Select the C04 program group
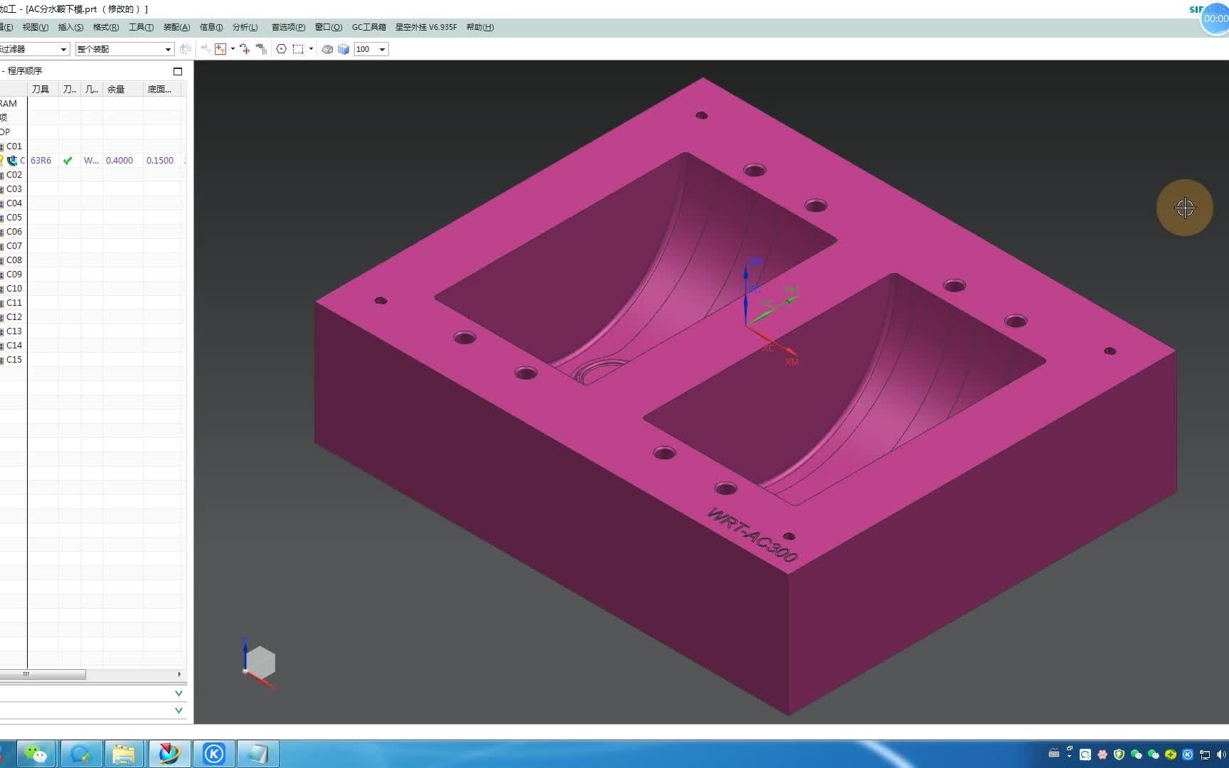This screenshot has width=1229, height=768. [14, 203]
